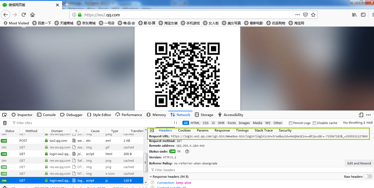This screenshot has width=374, height=188.
Task: Click the element picker icon in DevTools
Action: 4,115
